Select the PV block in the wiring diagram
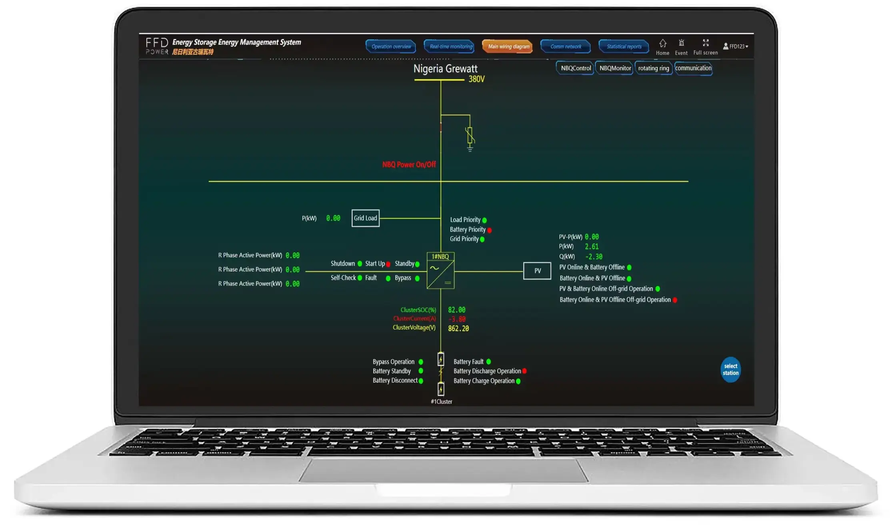The height and width of the screenshot is (529, 892). [537, 271]
